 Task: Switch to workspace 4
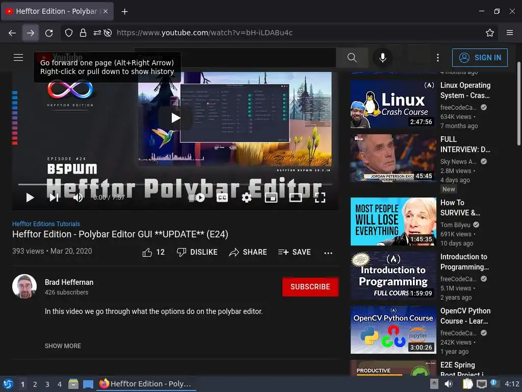tap(60, 384)
